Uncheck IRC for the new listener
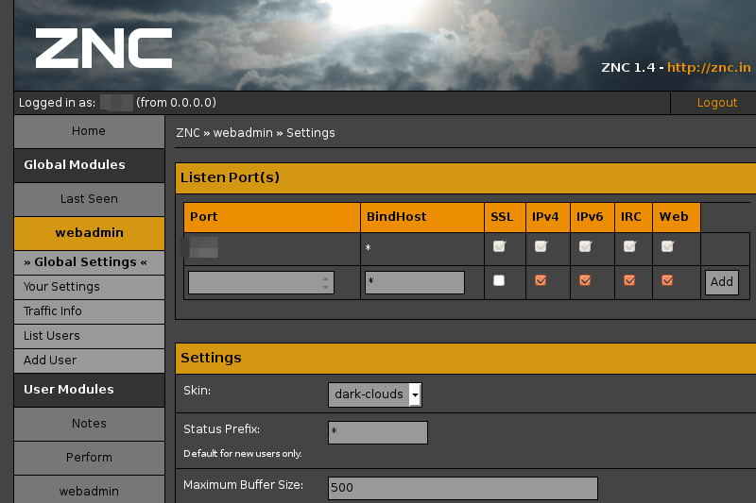The width and height of the screenshot is (756, 503). click(x=629, y=280)
